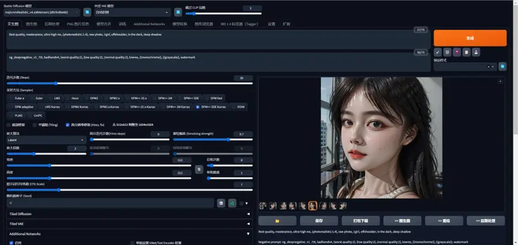Image resolution: width=518 pixels, height=245 pixels.
Task: Click the arrow icon below Generate button
Action: pyautogui.click(x=438, y=52)
